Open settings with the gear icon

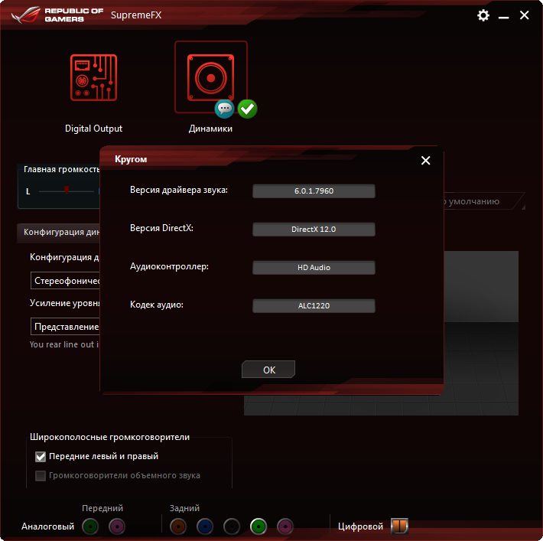point(483,15)
